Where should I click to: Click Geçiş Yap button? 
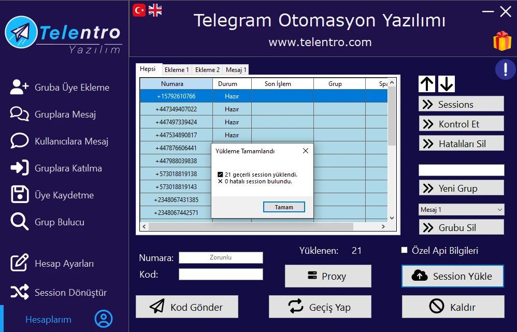pyautogui.click(x=320, y=307)
